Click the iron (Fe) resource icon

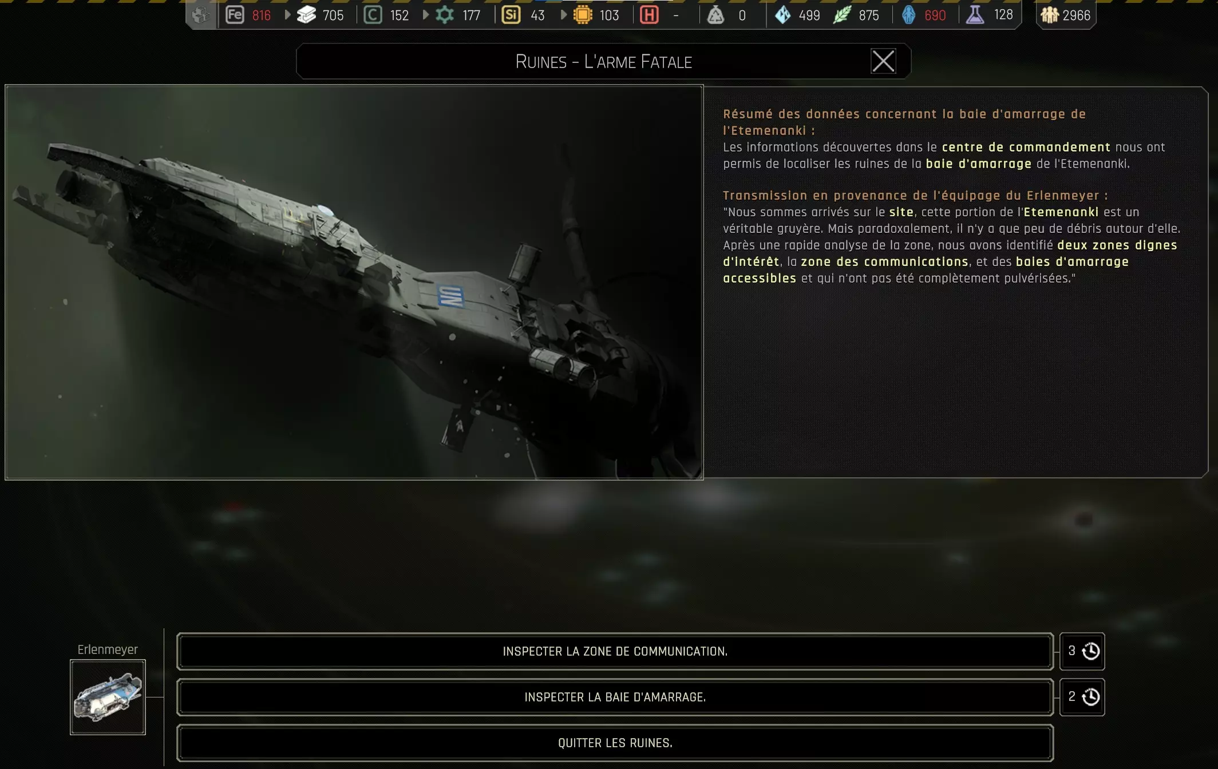point(235,15)
